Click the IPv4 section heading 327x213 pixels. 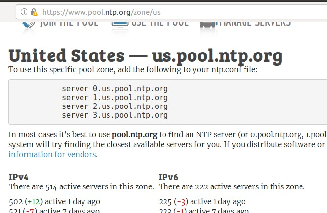click(x=19, y=177)
